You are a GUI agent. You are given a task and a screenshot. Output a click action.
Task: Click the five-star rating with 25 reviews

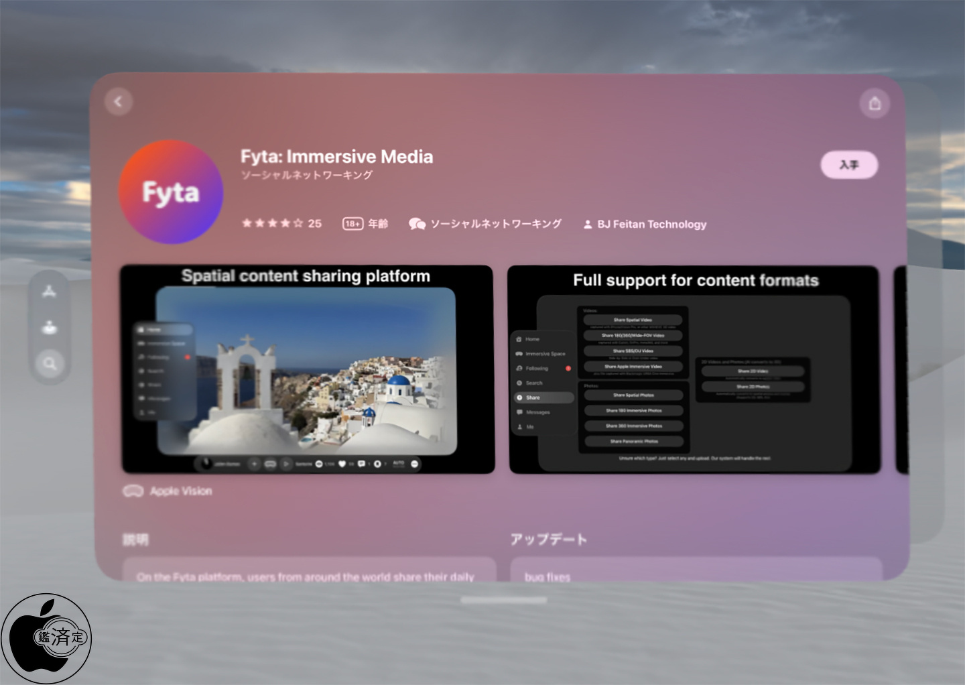coord(281,223)
